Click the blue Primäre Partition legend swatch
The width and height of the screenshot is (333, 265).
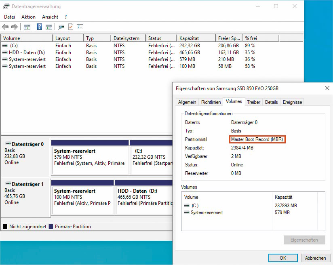pyautogui.click(x=51, y=227)
